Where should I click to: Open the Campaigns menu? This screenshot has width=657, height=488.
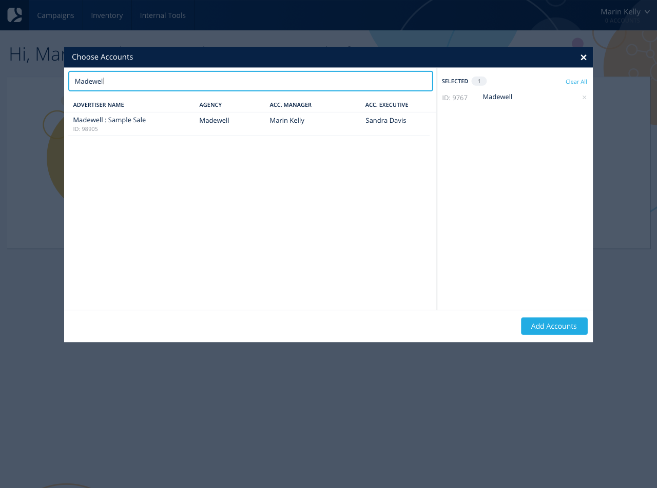click(55, 15)
